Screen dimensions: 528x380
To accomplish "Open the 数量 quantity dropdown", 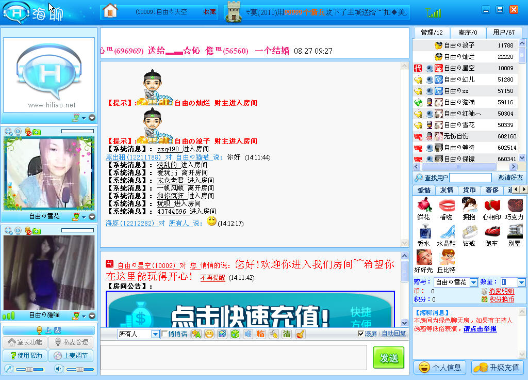I will pos(521,282).
